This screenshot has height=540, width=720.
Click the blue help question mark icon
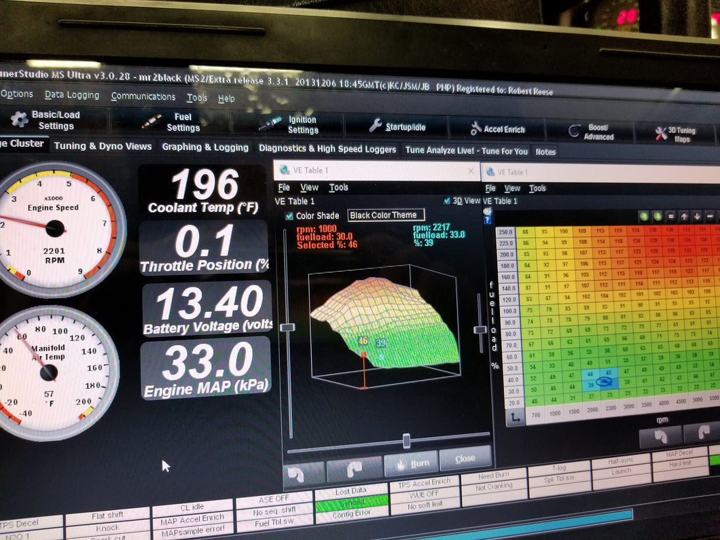coord(487,220)
